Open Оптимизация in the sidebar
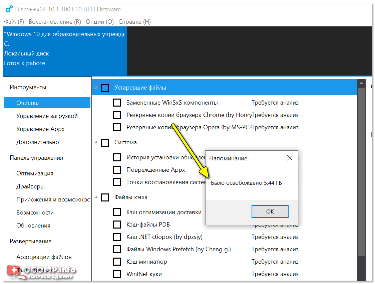This screenshot has width=375, height=284. tap(35, 173)
